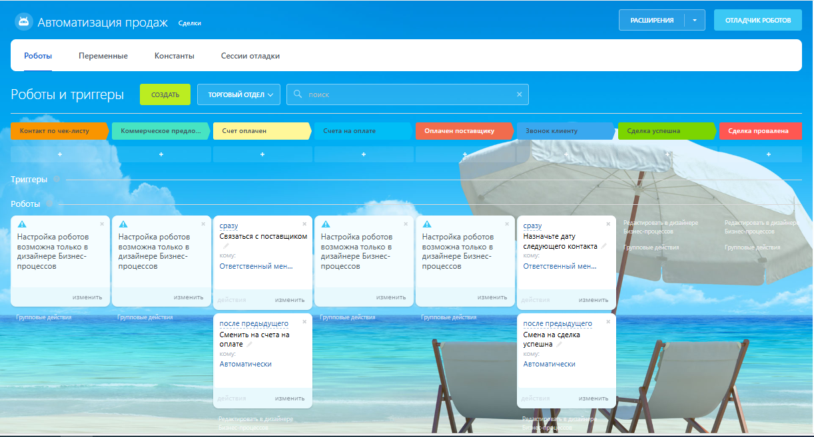814x437 pixels.
Task: Open Отладчик роботов button
Action: pos(758,20)
